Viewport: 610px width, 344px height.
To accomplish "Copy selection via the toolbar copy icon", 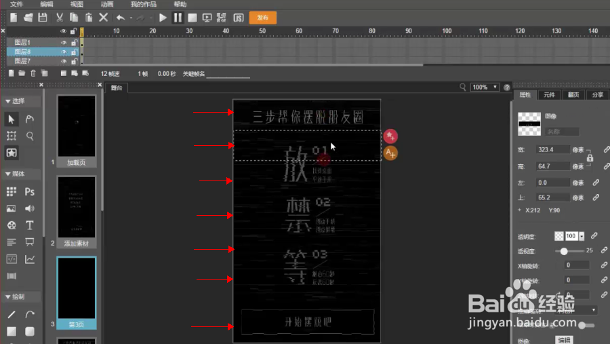I will [74, 18].
